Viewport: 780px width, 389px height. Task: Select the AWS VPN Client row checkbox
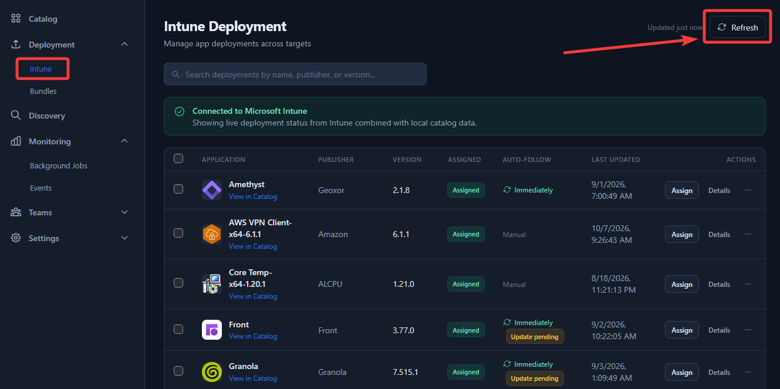click(178, 233)
